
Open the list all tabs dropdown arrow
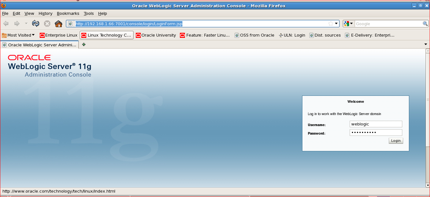[426, 45]
